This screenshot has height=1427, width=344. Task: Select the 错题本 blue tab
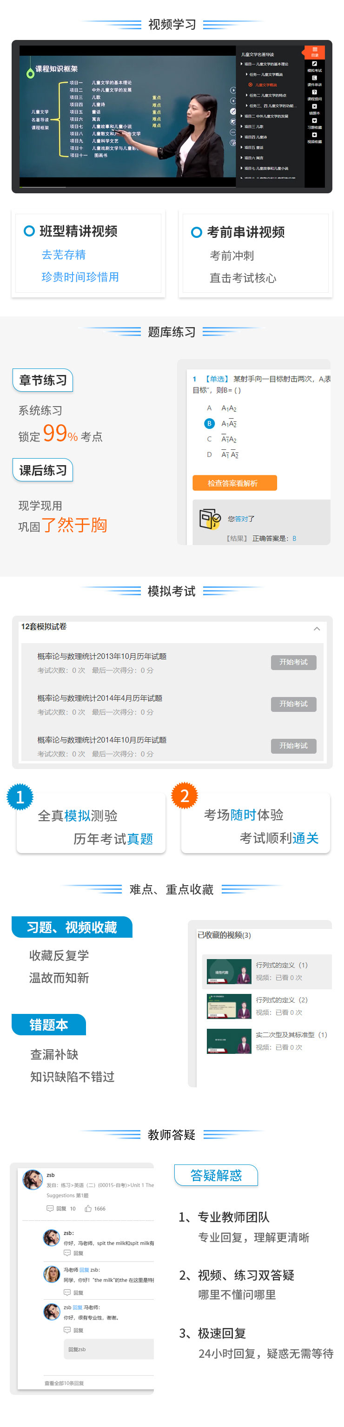click(x=49, y=1024)
